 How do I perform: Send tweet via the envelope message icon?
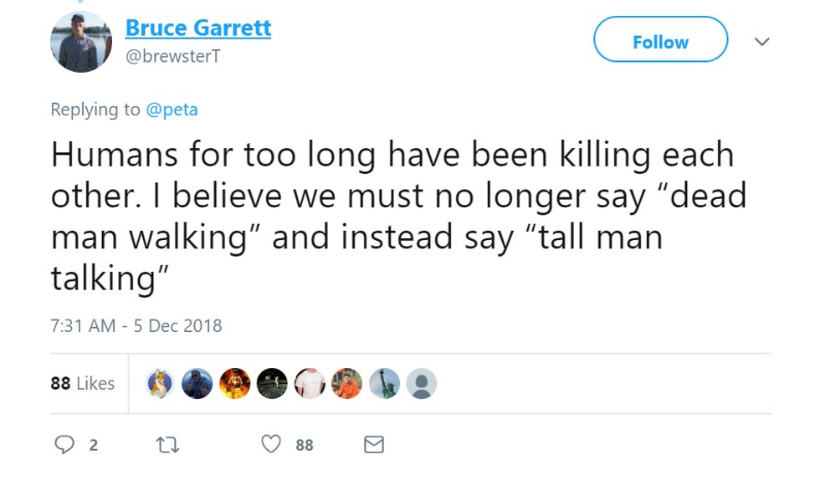tap(374, 445)
